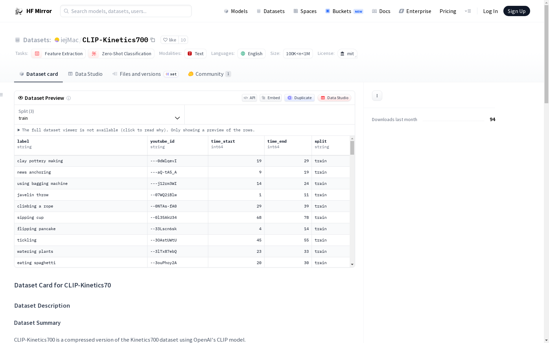Viewport: 549px width, 343px height.
Task: Open Data Studio from preview header
Action: coord(334,98)
